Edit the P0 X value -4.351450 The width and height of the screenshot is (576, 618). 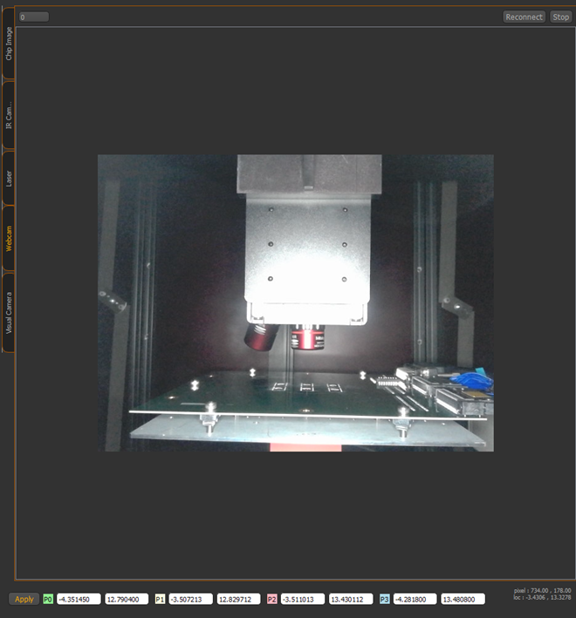tap(79, 599)
